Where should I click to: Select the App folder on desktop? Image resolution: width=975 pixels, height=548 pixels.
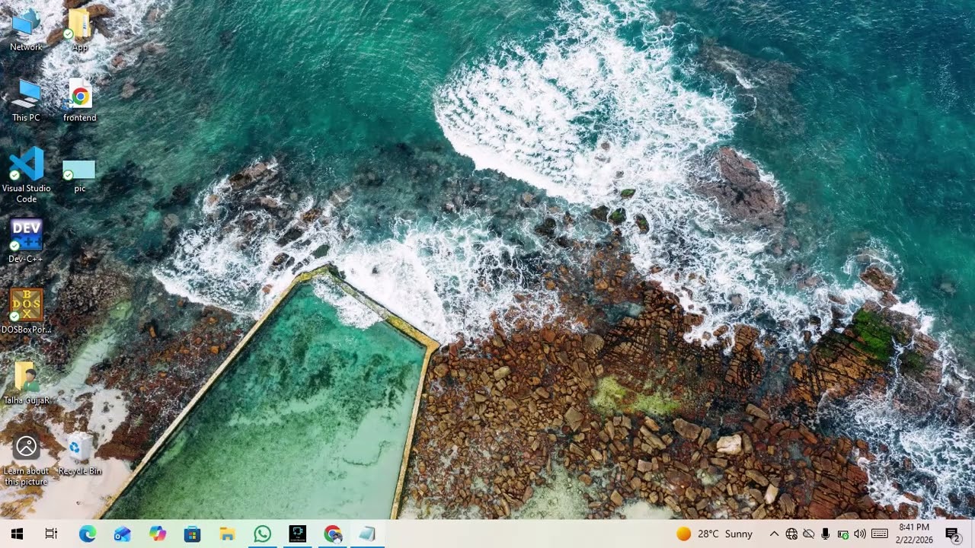pyautogui.click(x=79, y=29)
